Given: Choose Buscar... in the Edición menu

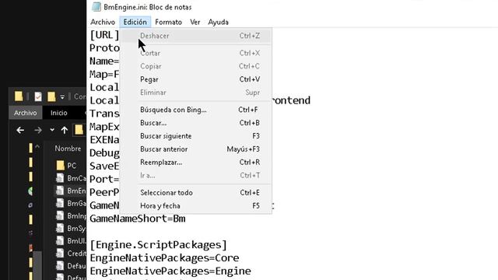Looking at the screenshot, I should pos(196,123).
